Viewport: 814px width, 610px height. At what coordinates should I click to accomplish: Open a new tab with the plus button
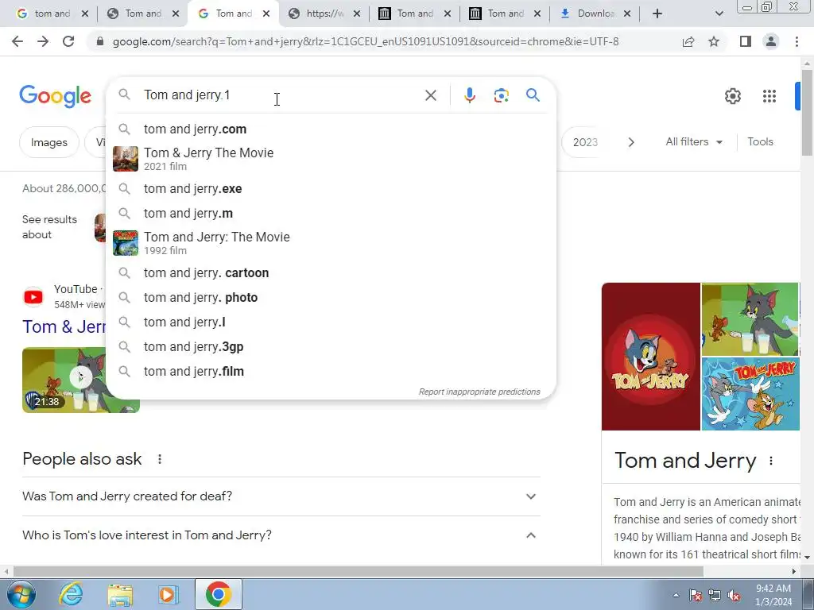657,14
